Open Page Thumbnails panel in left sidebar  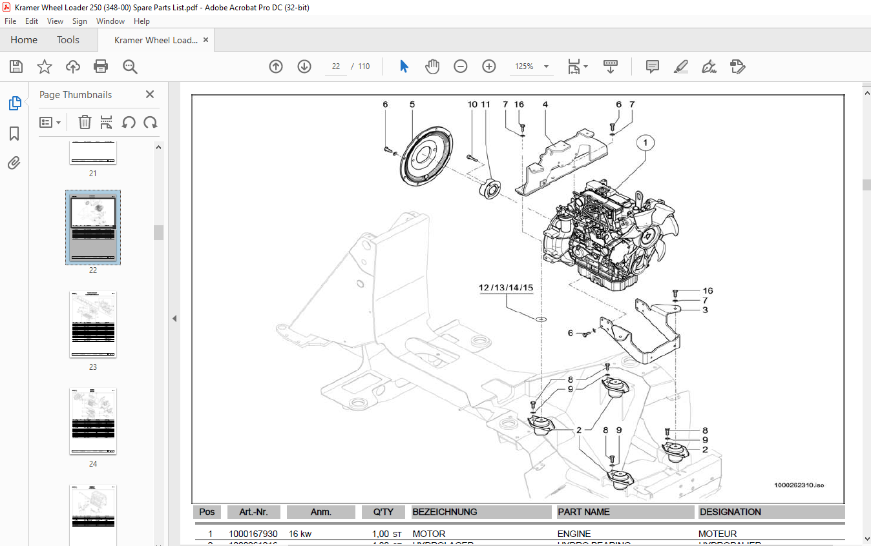pyautogui.click(x=14, y=103)
